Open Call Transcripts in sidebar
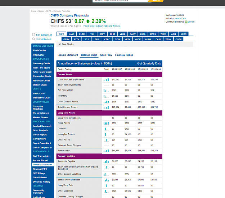Viewport: 225px width, 198px height. click(41, 156)
